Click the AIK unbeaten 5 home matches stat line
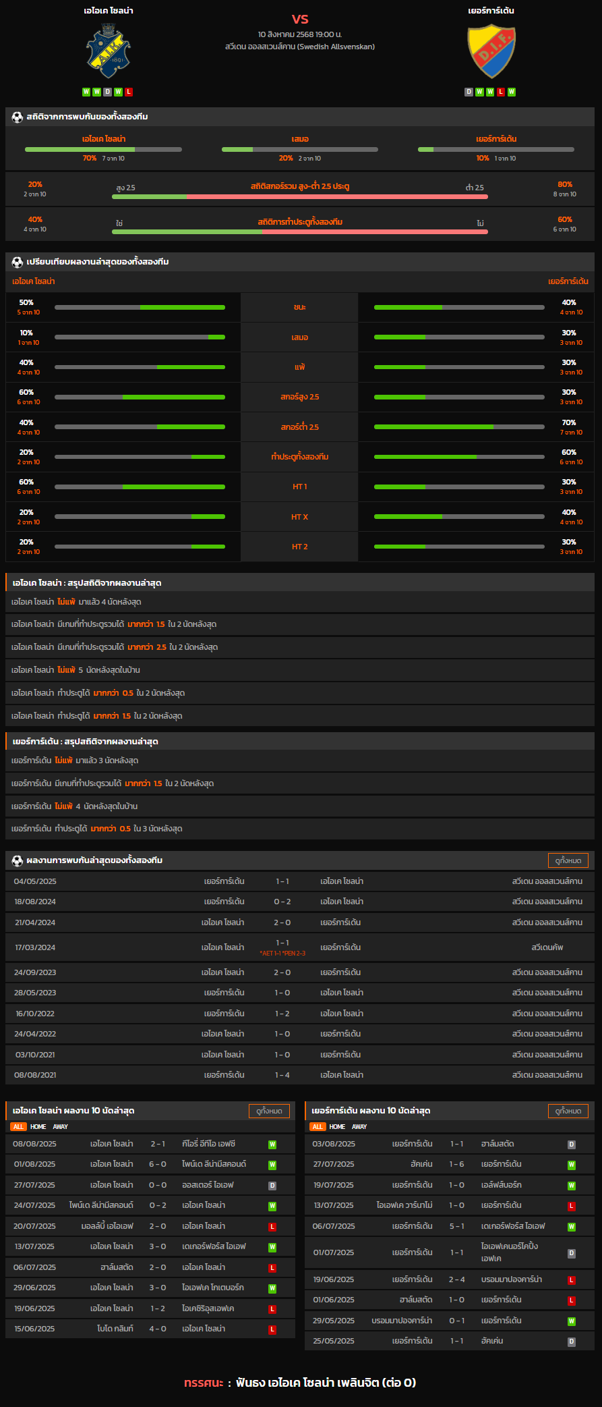The image size is (602, 1407). [300, 670]
